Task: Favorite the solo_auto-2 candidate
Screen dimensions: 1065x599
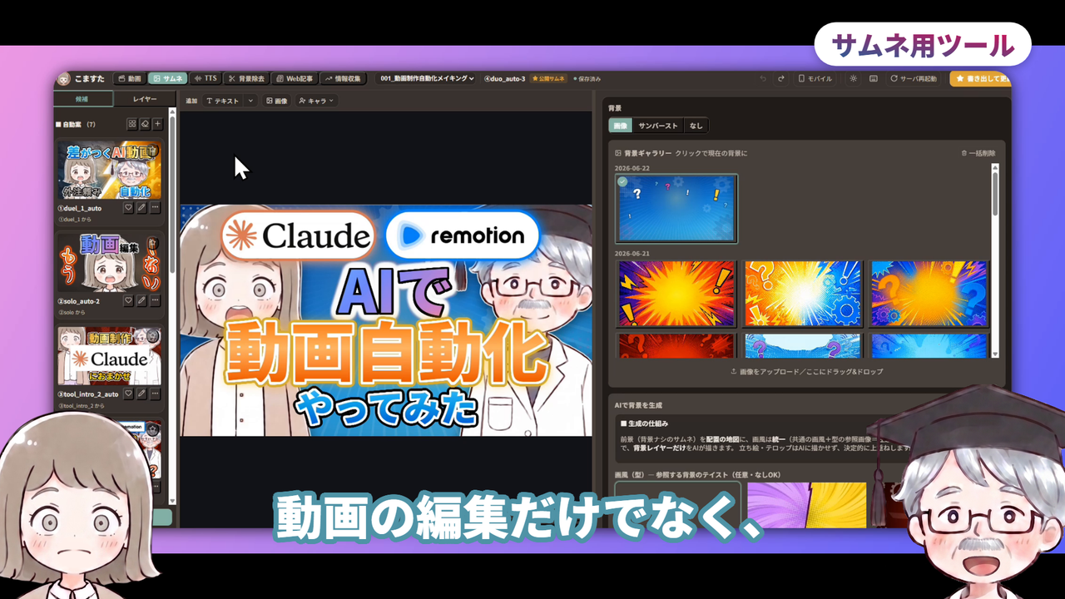Action: [x=129, y=301]
